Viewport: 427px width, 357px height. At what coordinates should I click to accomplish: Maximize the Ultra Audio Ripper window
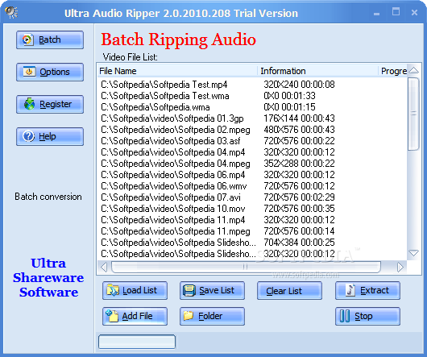(396, 12)
